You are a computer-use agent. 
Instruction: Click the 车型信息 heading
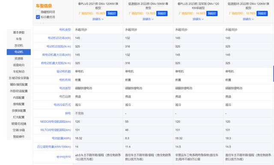click(x=44, y=6)
